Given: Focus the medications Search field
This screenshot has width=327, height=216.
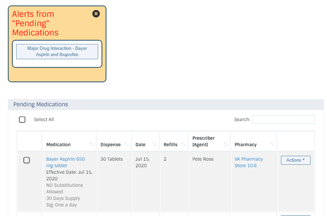Looking at the screenshot, I should [283, 120].
